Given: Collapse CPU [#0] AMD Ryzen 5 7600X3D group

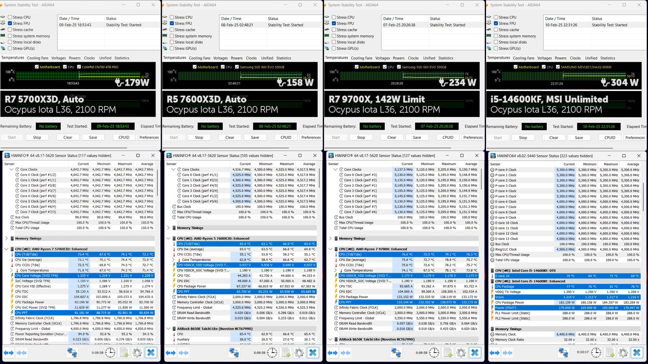Looking at the screenshot, I should coord(168,239).
